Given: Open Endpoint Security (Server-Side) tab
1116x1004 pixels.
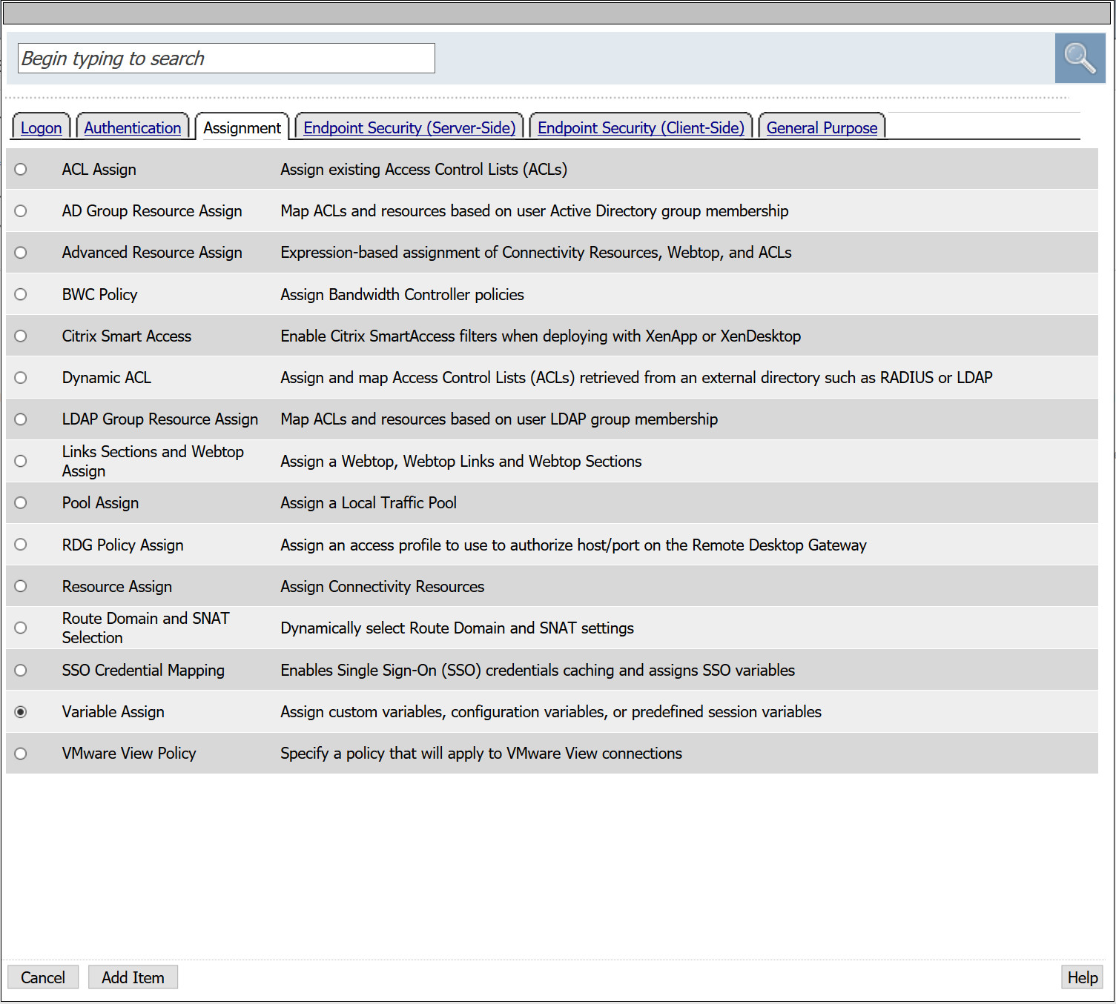Looking at the screenshot, I should (x=409, y=127).
